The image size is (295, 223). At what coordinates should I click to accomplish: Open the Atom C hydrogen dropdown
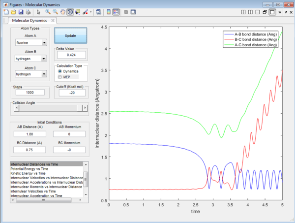pyautogui.click(x=30, y=74)
